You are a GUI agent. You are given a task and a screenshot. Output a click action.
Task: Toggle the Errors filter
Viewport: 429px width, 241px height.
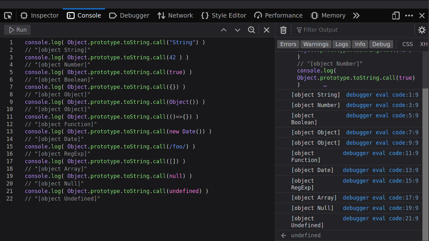tap(288, 44)
